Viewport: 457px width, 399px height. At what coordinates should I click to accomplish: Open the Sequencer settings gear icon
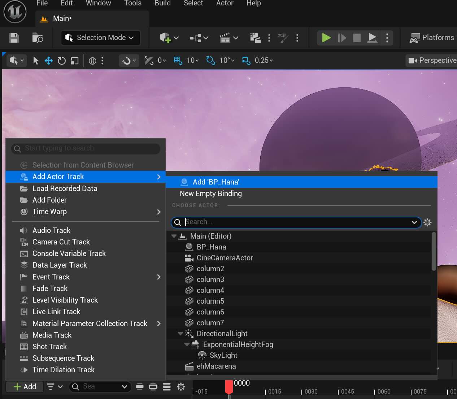[x=181, y=386]
